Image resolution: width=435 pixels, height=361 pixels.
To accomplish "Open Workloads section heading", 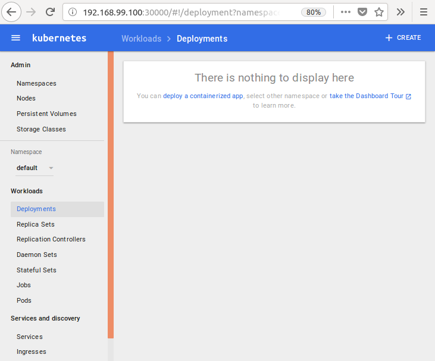I will [27, 191].
